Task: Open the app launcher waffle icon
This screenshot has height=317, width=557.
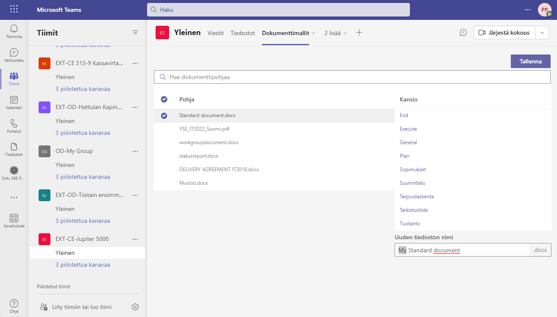Action: 14,9
